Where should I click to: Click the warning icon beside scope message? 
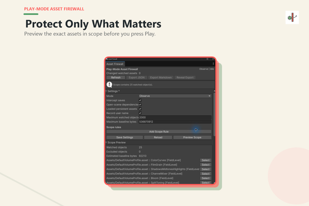point(109,84)
